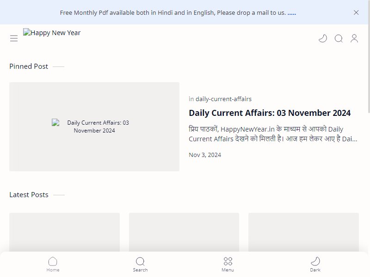Click the Hindi excerpt of the pinned post
This screenshot has width=370, height=277.
[273, 134]
